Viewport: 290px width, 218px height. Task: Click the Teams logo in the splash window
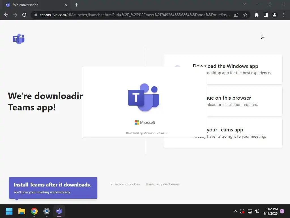144,98
